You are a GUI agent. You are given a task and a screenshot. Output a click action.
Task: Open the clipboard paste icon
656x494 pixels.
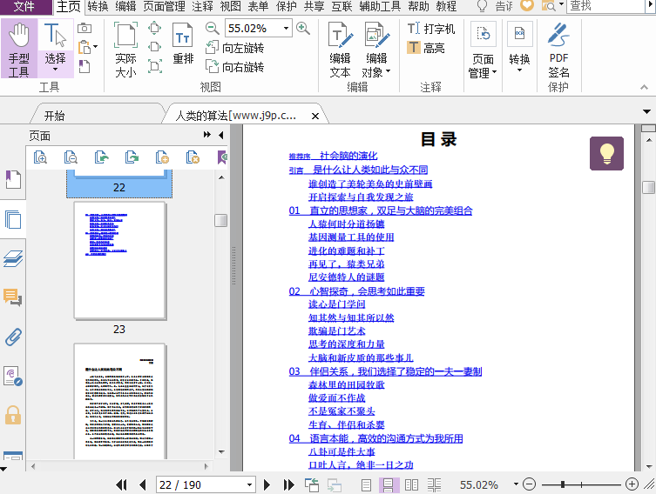pyautogui.click(x=85, y=47)
